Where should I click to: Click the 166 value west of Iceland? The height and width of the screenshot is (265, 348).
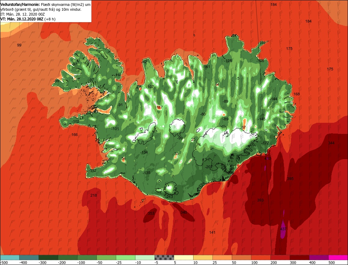74,135
